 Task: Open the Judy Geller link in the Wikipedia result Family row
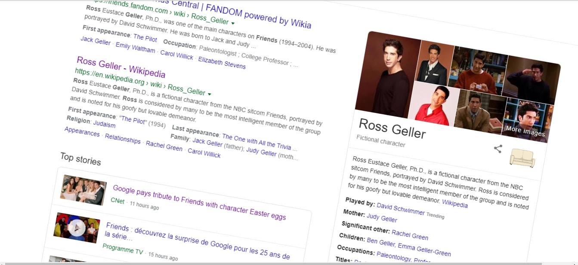[x=261, y=151]
